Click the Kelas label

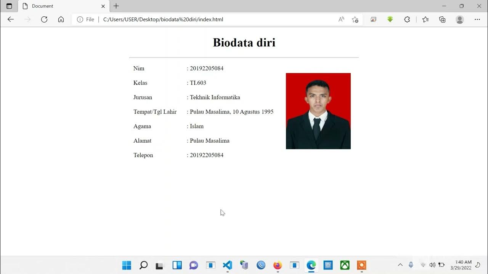coord(140,83)
